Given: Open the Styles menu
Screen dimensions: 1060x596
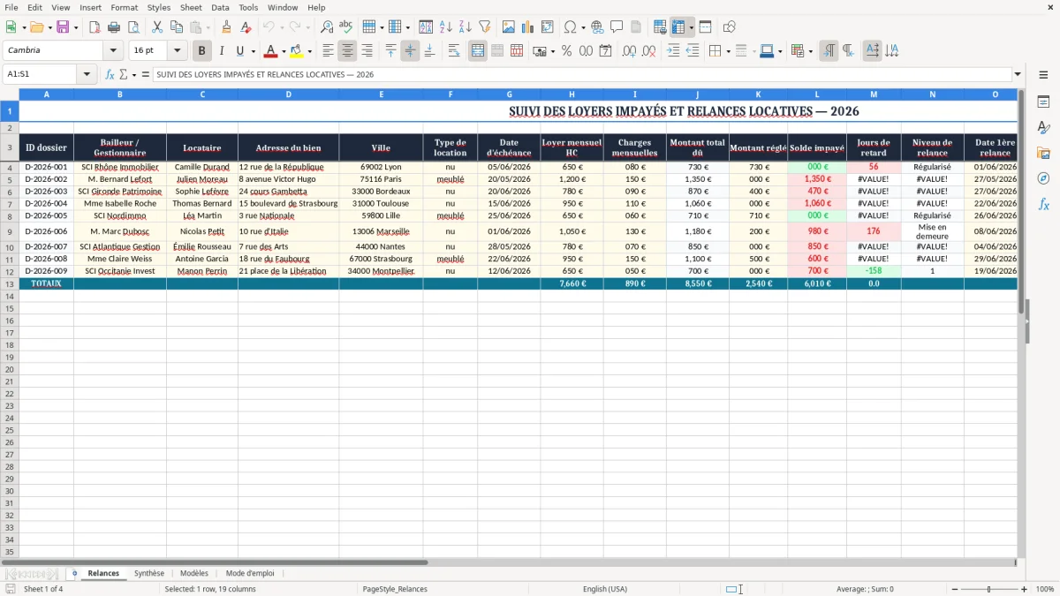Looking at the screenshot, I should coord(159,7).
